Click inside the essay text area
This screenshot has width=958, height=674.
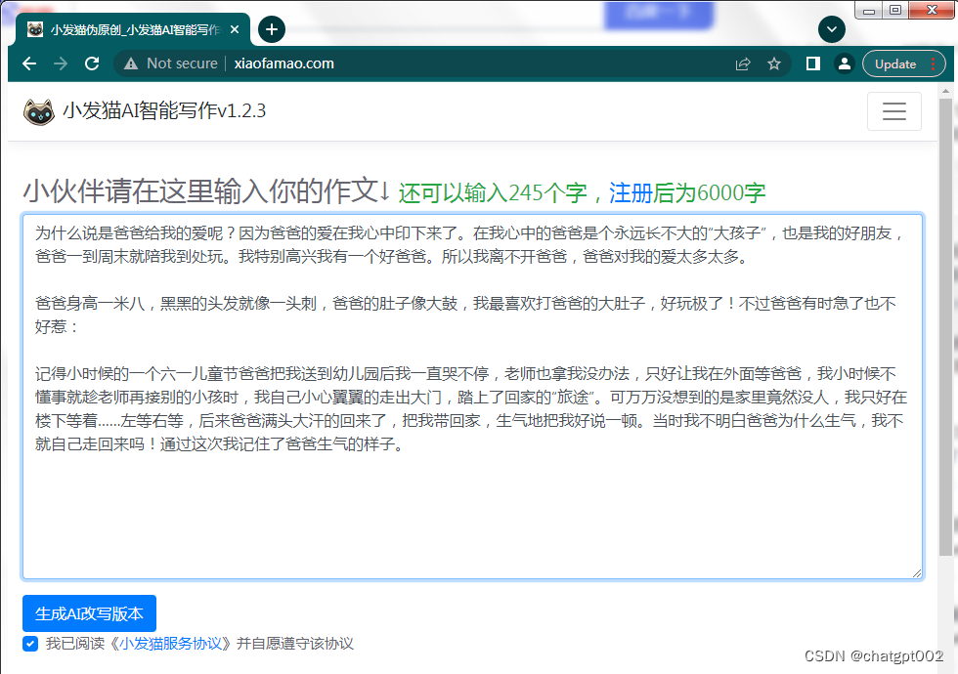coord(472,397)
